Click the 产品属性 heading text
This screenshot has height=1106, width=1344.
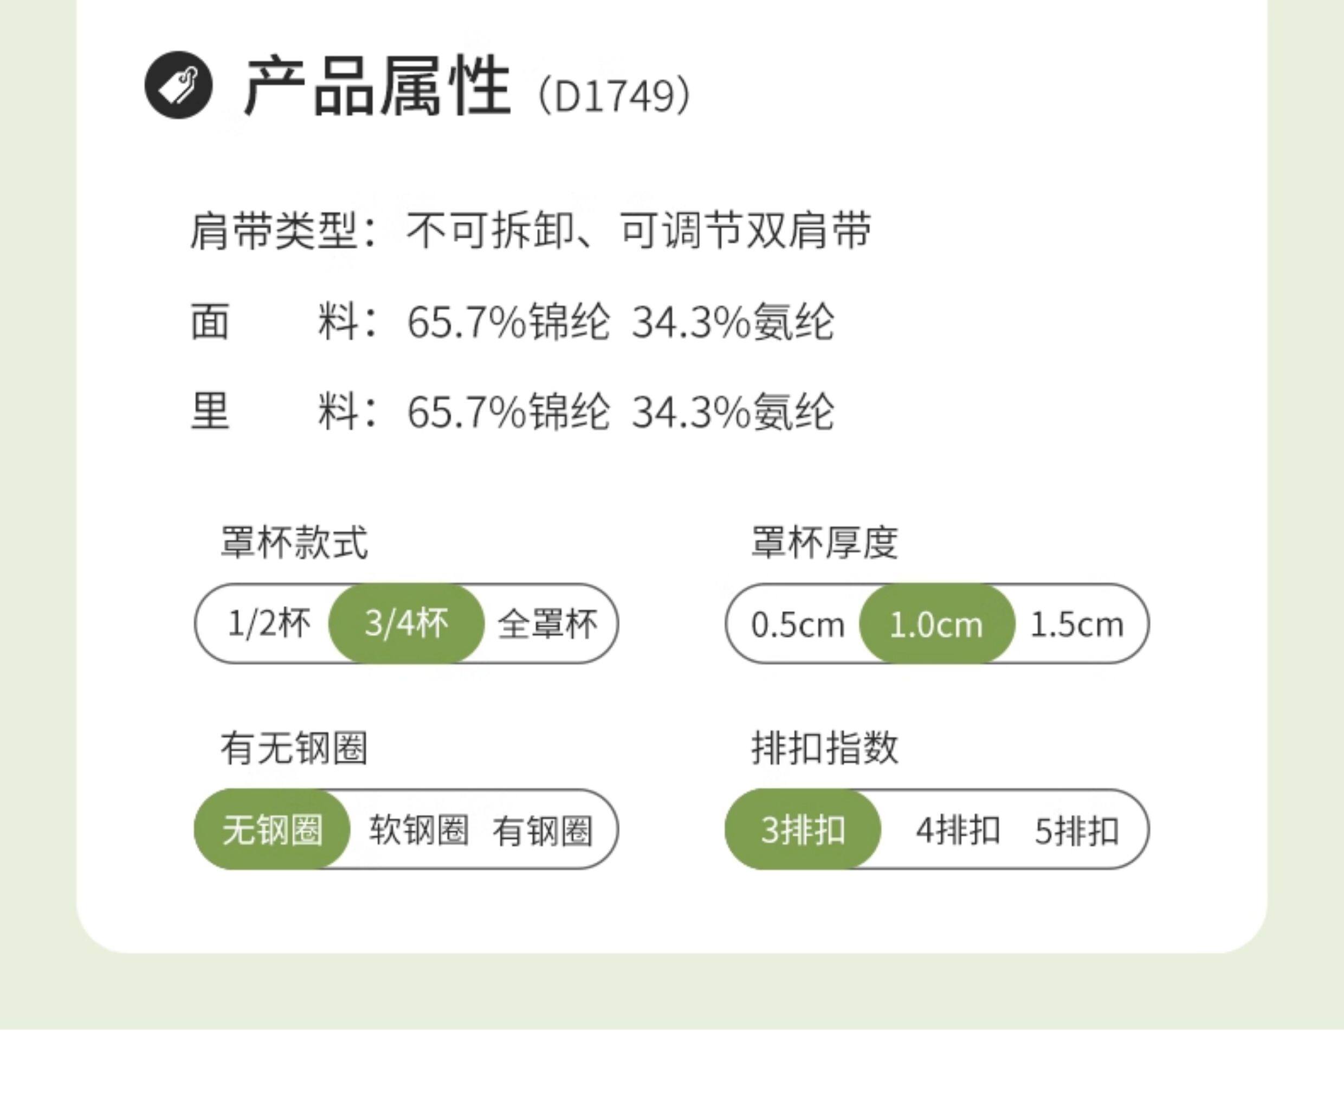pyautogui.click(x=377, y=86)
